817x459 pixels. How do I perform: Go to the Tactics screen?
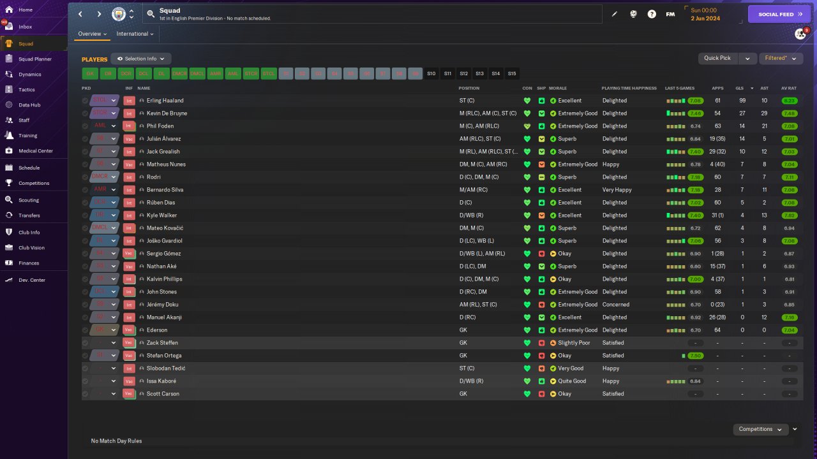[x=26, y=89]
